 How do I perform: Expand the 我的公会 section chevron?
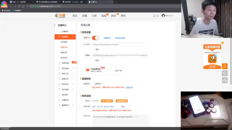coord(73,74)
